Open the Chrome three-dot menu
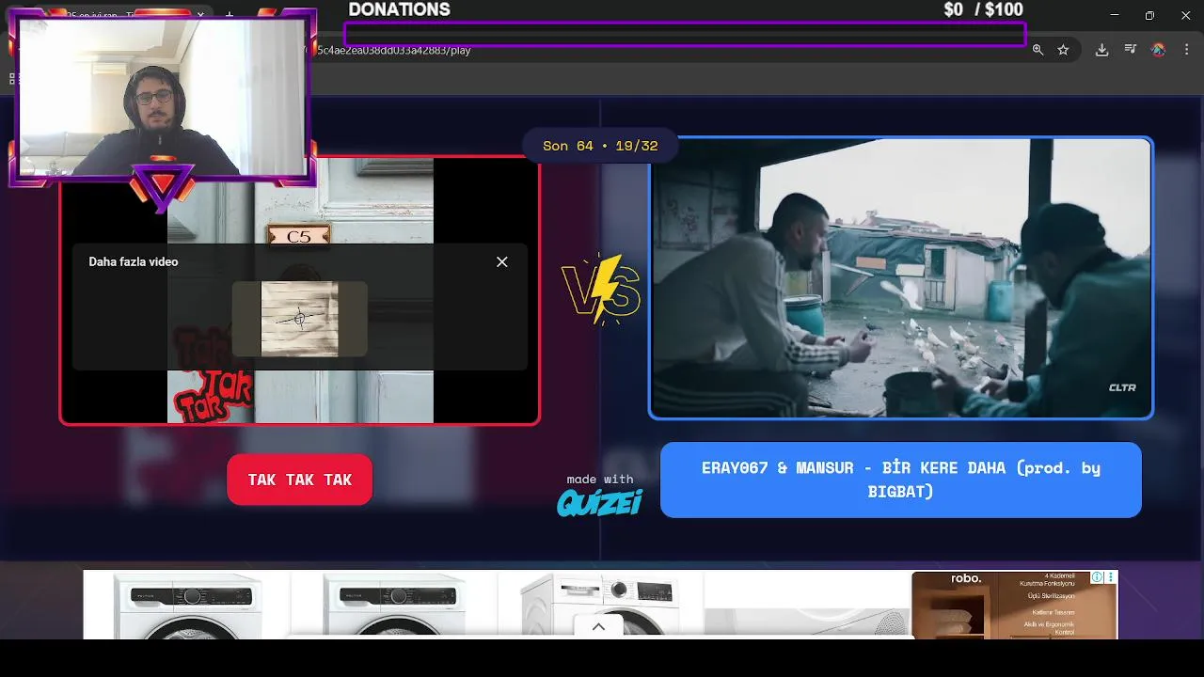Image resolution: width=1204 pixels, height=677 pixels. click(x=1186, y=50)
